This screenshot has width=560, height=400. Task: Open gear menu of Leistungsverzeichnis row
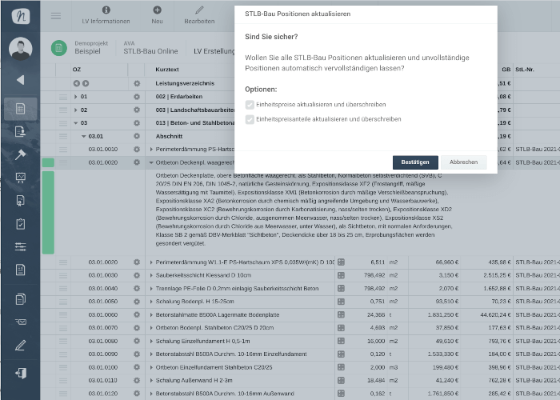coord(137,83)
